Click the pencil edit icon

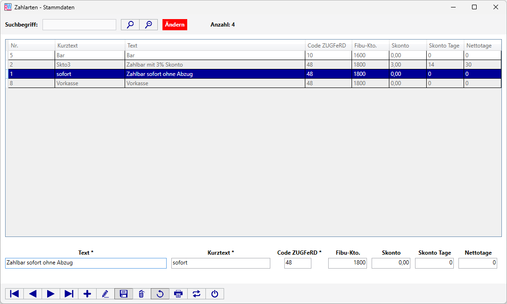[106, 294]
